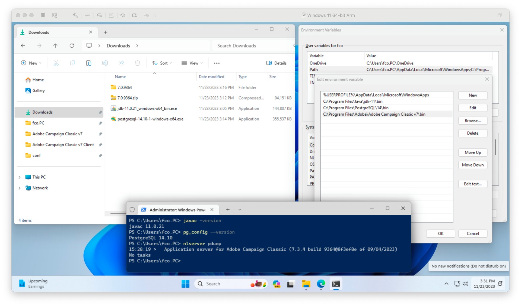Unpin the conf folder from the sidebar
This screenshot has width=521, height=306.
(x=100, y=155)
